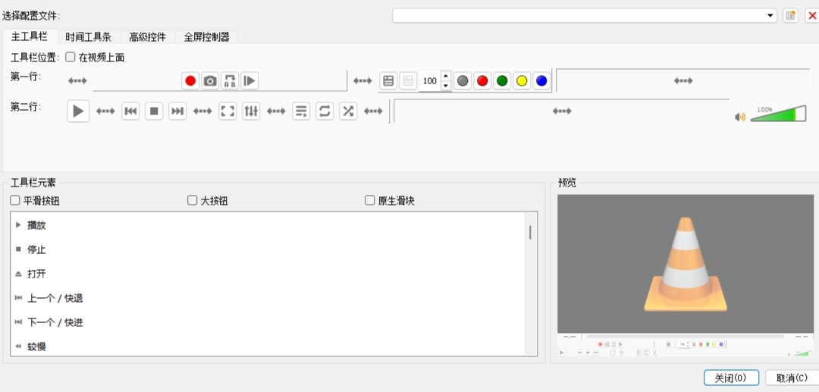The width and height of the screenshot is (819, 392).
Task: Click the playlist icon in second row
Action: [x=301, y=111]
